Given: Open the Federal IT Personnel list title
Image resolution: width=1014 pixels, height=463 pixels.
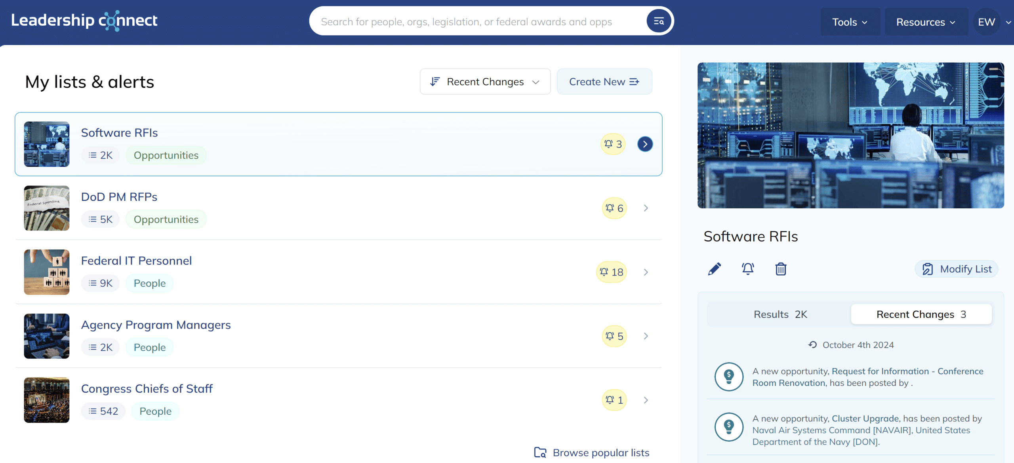Looking at the screenshot, I should coord(136,261).
